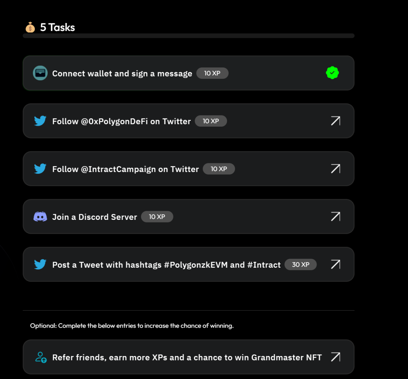The height and width of the screenshot is (379, 408).
Task: Click the green verified checkmark badge
Action: point(332,73)
